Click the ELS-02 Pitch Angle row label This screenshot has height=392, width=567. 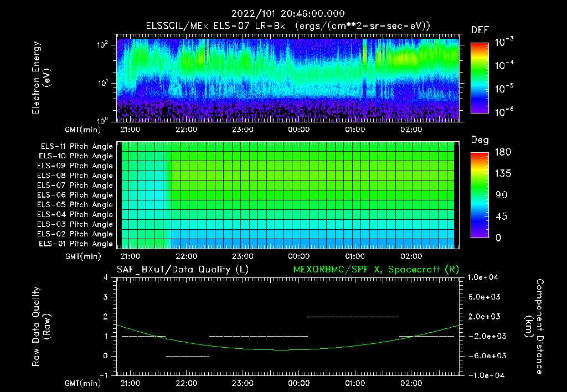(x=75, y=234)
